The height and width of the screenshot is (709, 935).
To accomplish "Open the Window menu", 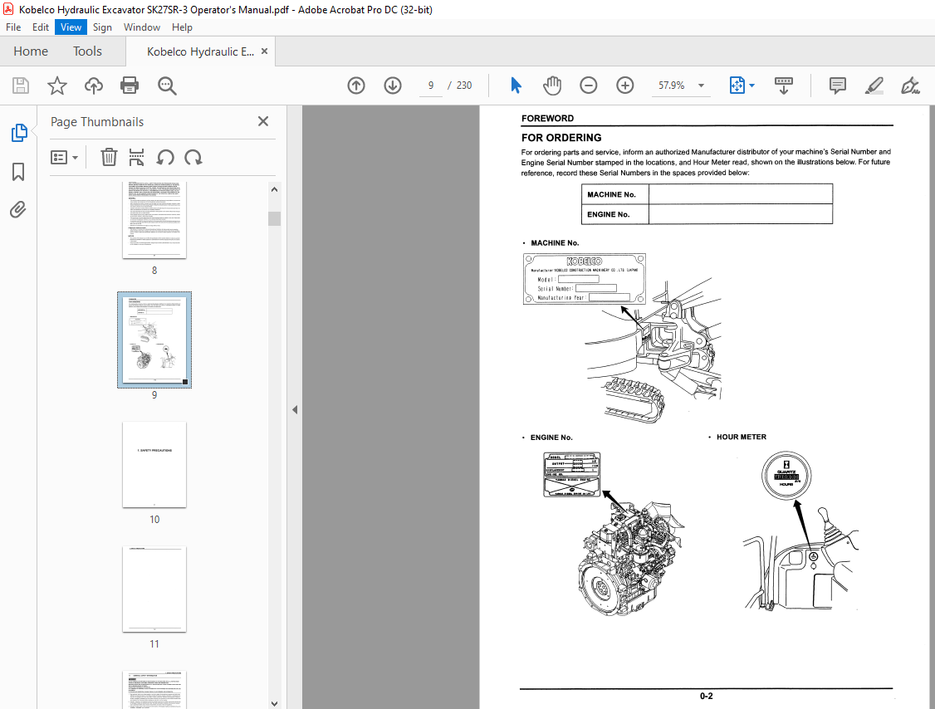I will (142, 27).
